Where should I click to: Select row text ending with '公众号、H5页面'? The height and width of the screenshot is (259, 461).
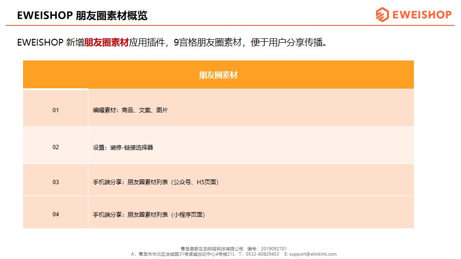pyautogui.click(x=156, y=182)
